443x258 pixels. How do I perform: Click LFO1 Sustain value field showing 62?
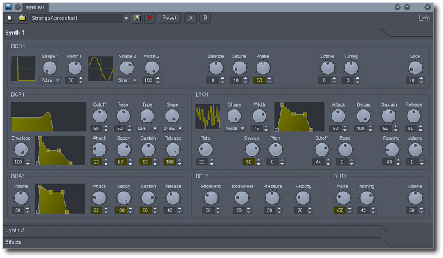(386, 129)
